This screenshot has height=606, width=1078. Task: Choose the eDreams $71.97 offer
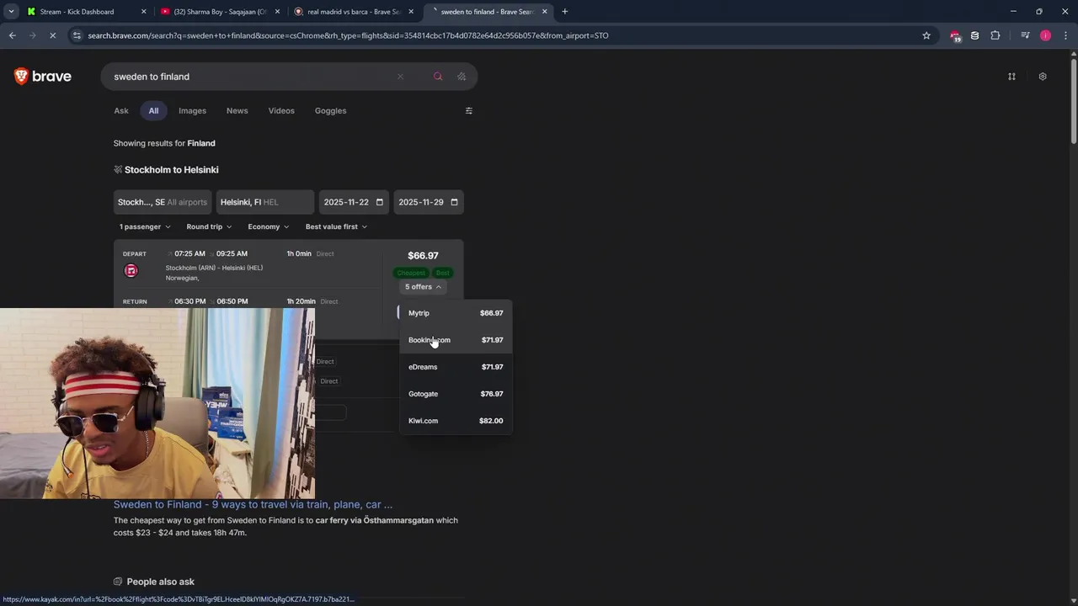coord(456,367)
